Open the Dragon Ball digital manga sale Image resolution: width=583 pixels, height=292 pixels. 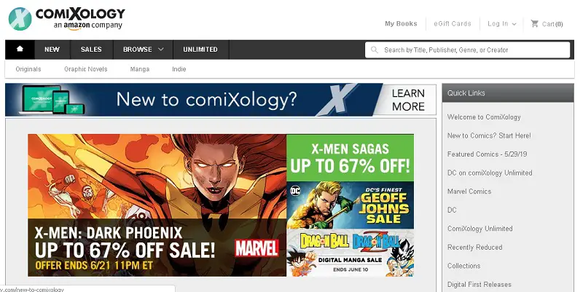[350, 253]
